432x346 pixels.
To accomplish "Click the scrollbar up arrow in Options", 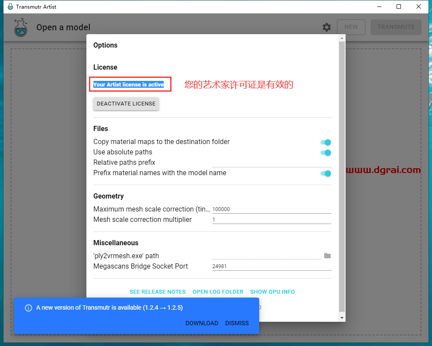I will (342, 38).
